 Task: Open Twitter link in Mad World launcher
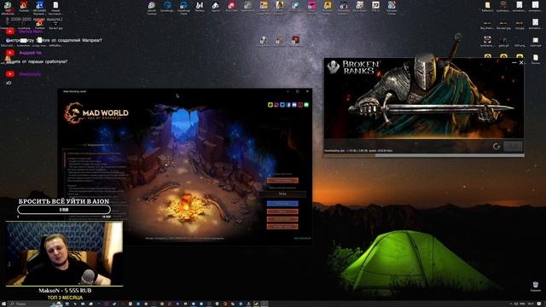(x=282, y=105)
